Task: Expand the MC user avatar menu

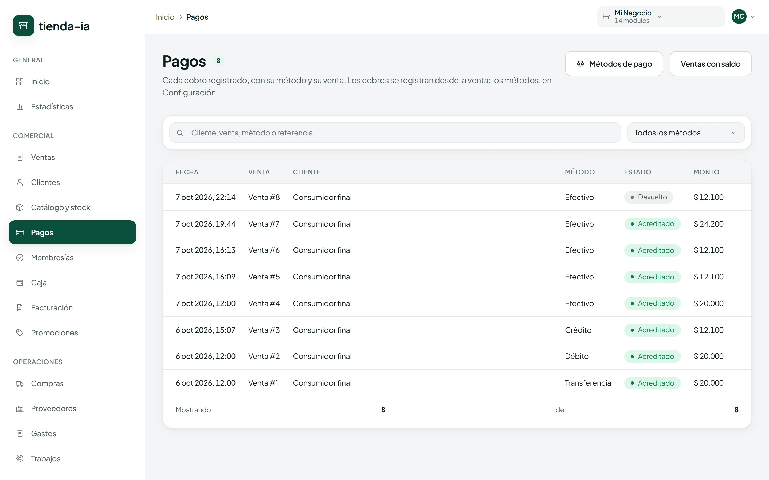Action: click(x=743, y=17)
